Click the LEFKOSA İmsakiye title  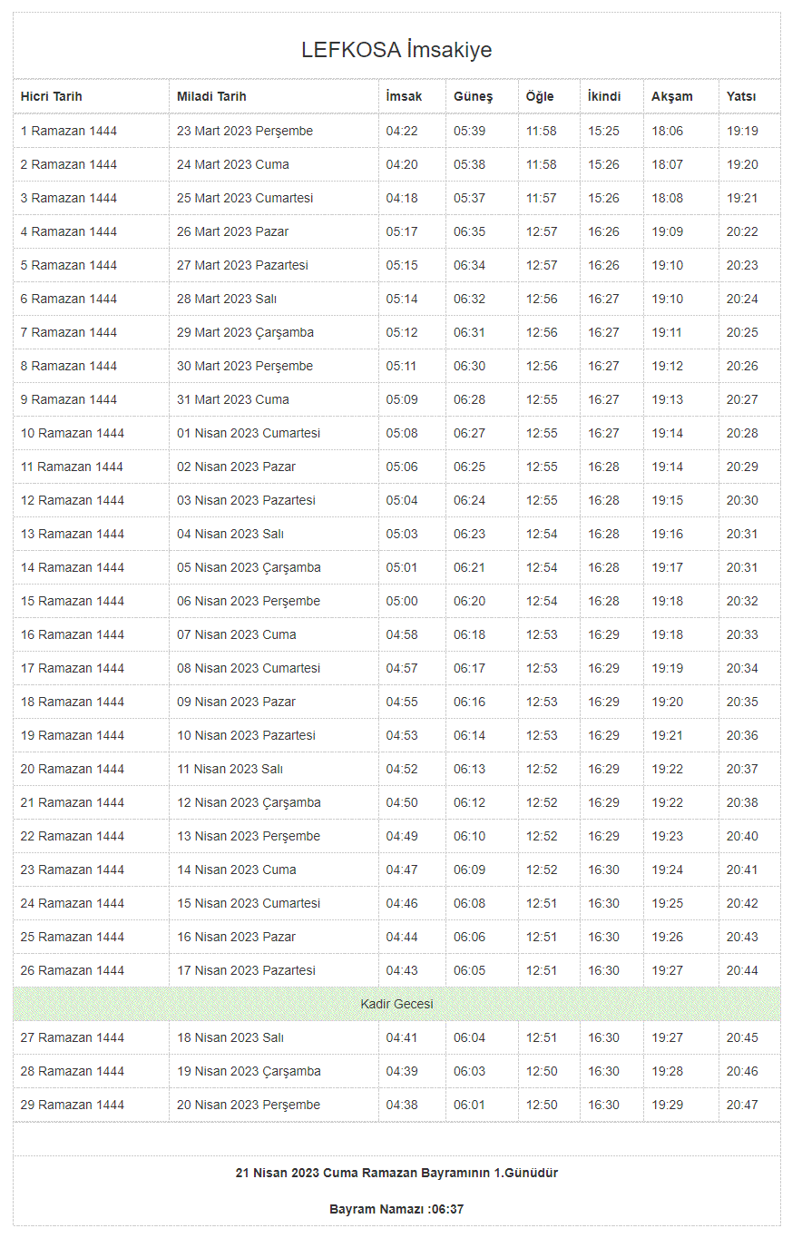[396, 50]
